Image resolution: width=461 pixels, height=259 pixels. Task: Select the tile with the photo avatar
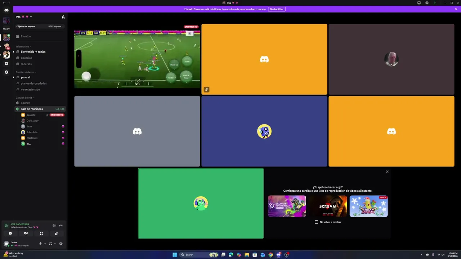[x=391, y=59]
